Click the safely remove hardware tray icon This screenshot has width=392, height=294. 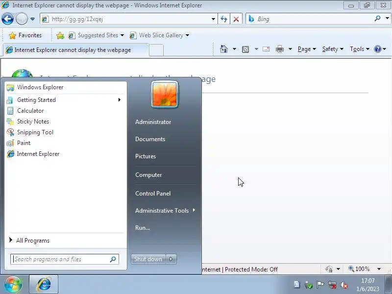[309, 285]
